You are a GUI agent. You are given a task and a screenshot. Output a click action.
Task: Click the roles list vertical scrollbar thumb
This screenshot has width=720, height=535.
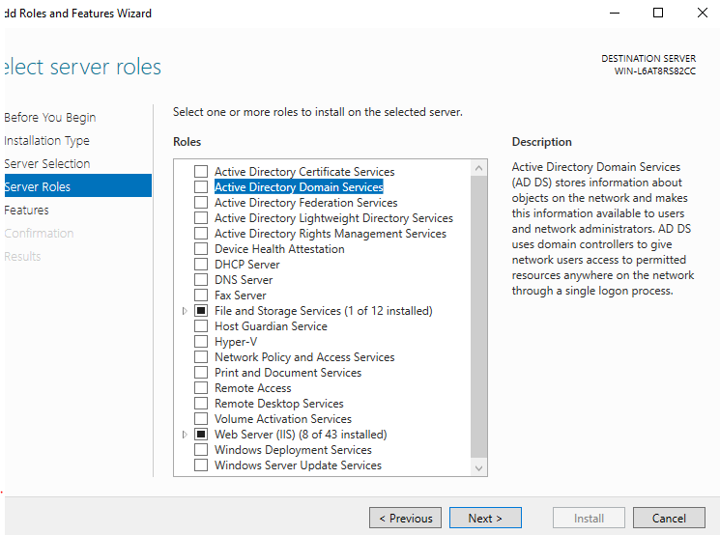tap(479, 317)
